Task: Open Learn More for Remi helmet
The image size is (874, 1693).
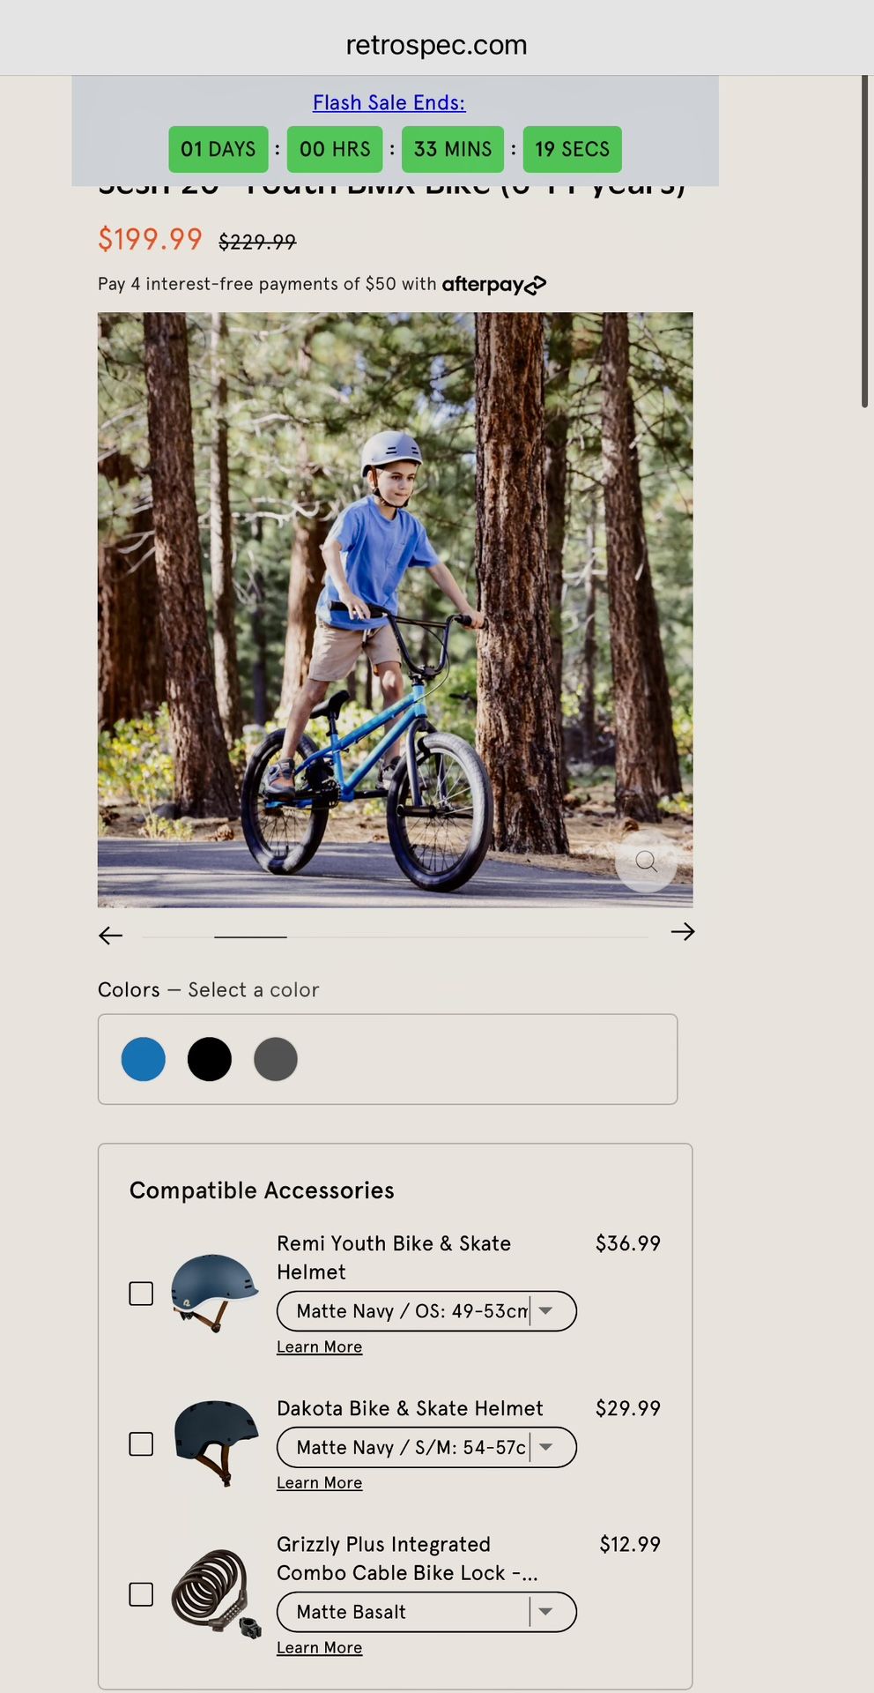Action: [x=319, y=1346]
